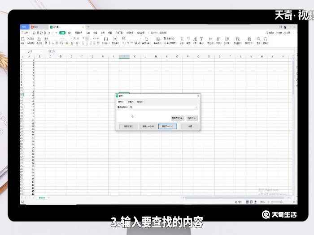The height and width of the screenshot is (235, 314).
Task: Click the Cells format icon
Action: pos(210,39)
